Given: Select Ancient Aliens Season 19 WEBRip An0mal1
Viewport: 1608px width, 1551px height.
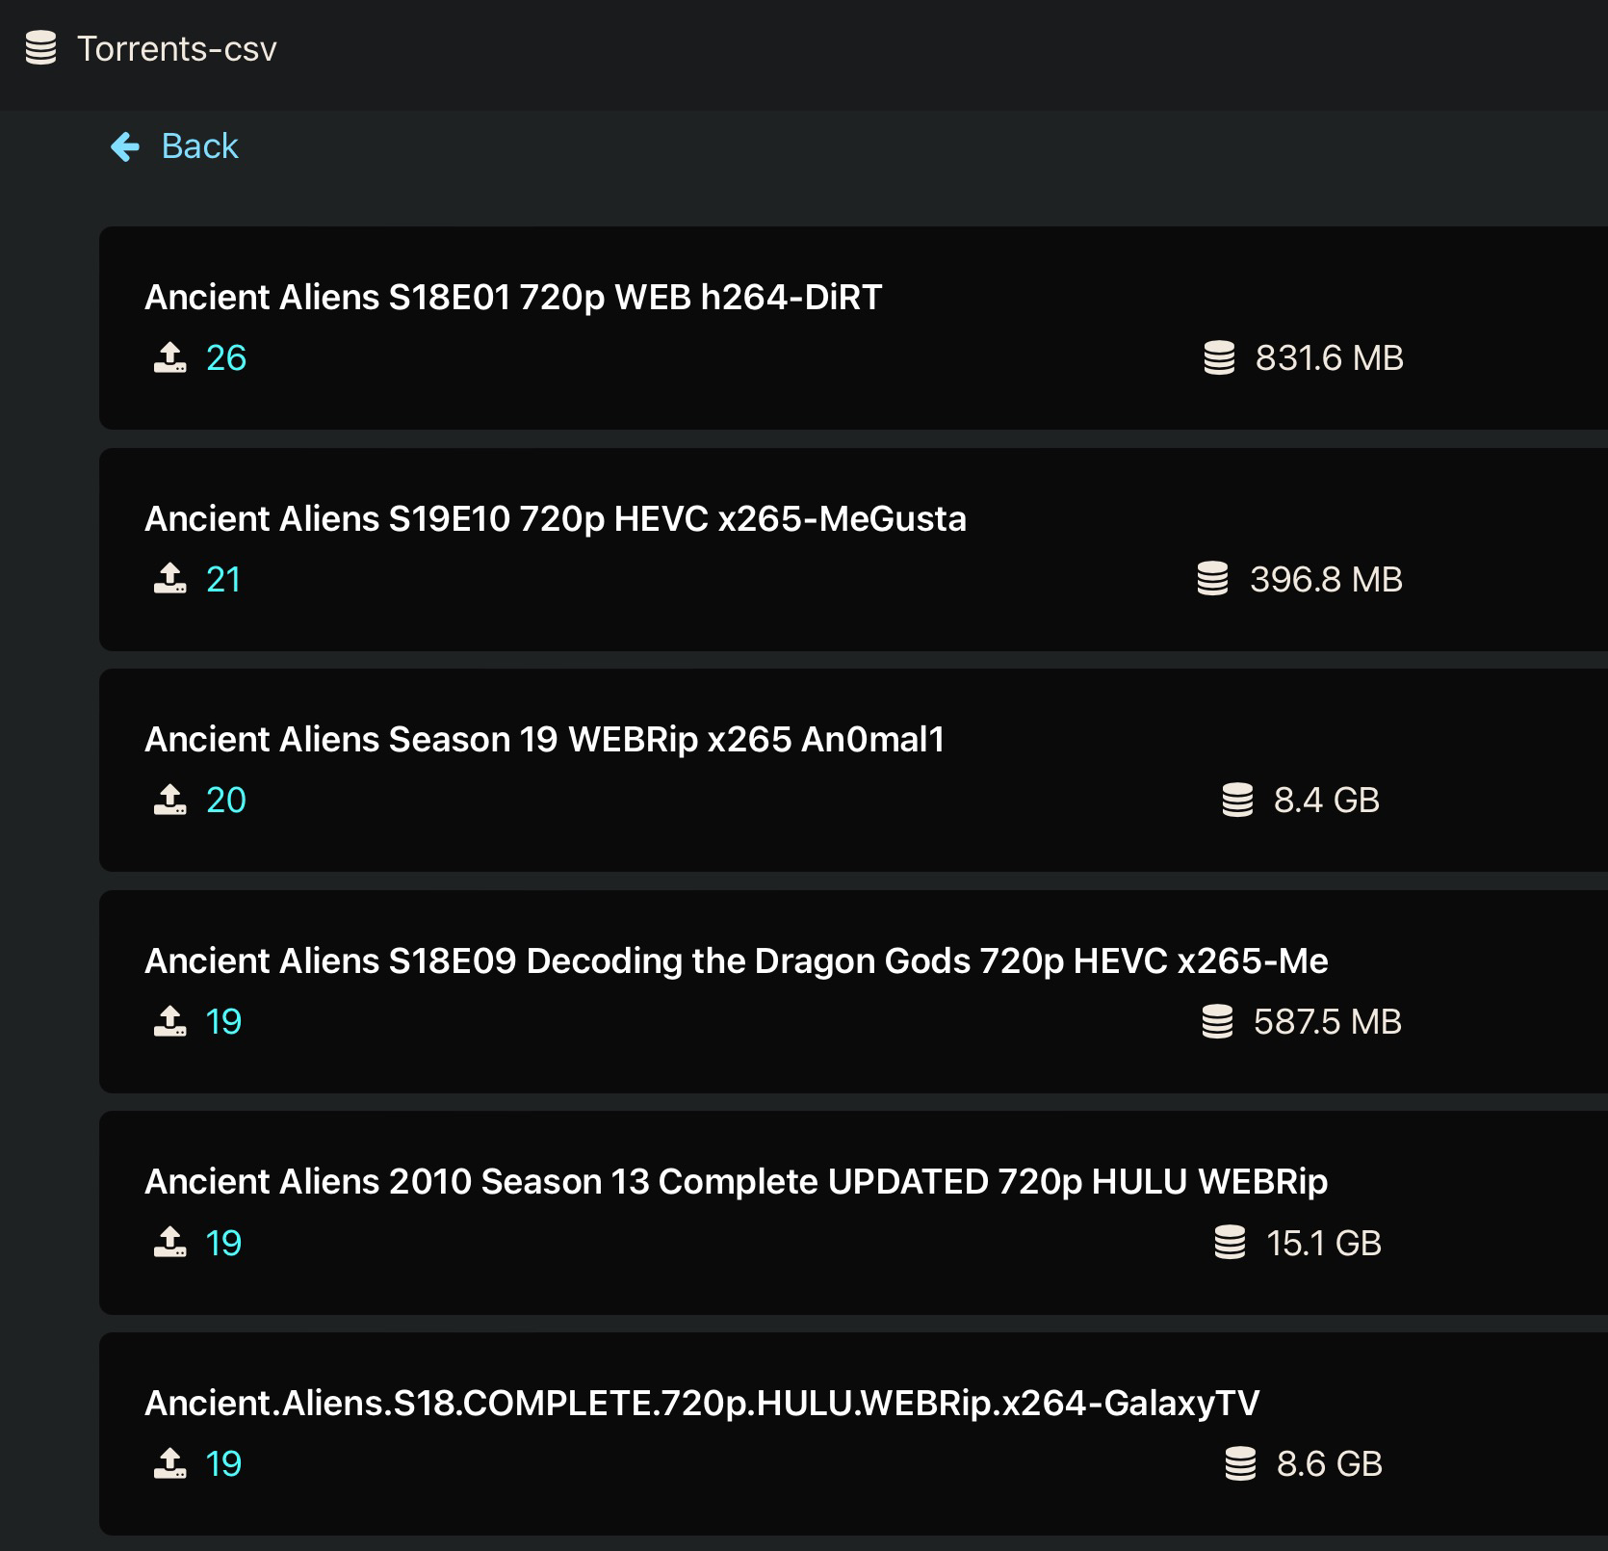Looking at the screenshot, I should point(544,739).
